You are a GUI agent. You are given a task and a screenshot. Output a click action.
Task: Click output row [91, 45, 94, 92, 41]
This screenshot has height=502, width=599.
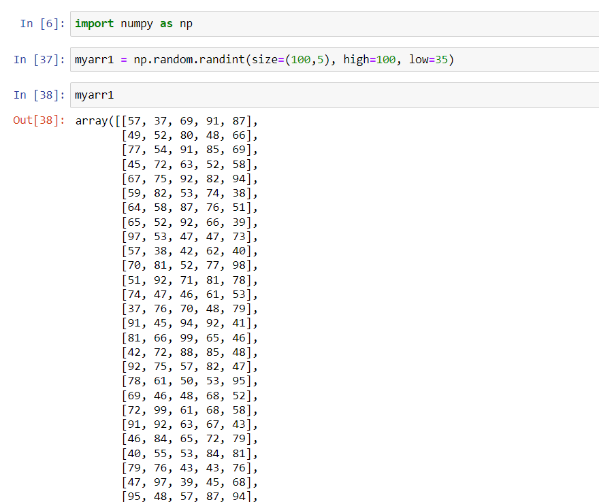[189, 323]
